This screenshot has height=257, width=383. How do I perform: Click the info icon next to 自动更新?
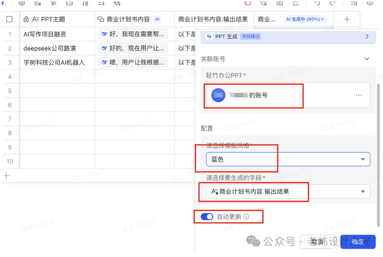tap(246, 217)
